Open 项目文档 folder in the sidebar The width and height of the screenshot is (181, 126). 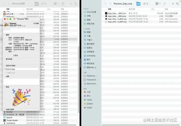tap(89, 24)
